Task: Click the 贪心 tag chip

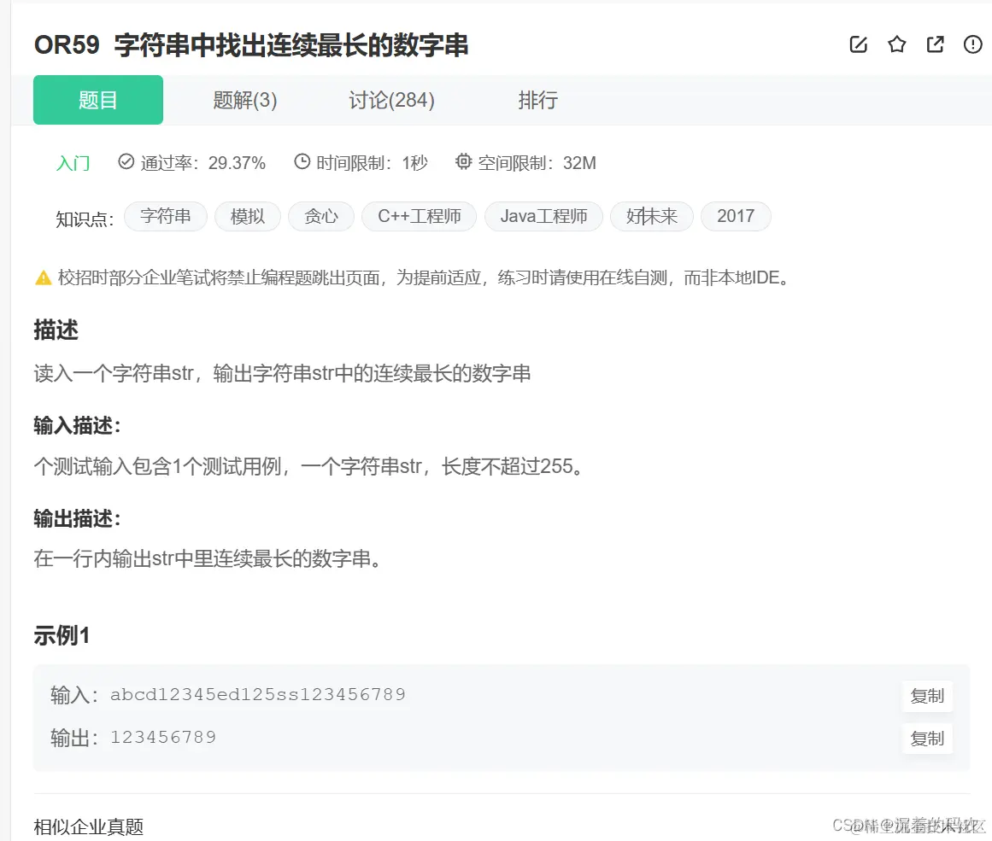Action: click(321, 216)
